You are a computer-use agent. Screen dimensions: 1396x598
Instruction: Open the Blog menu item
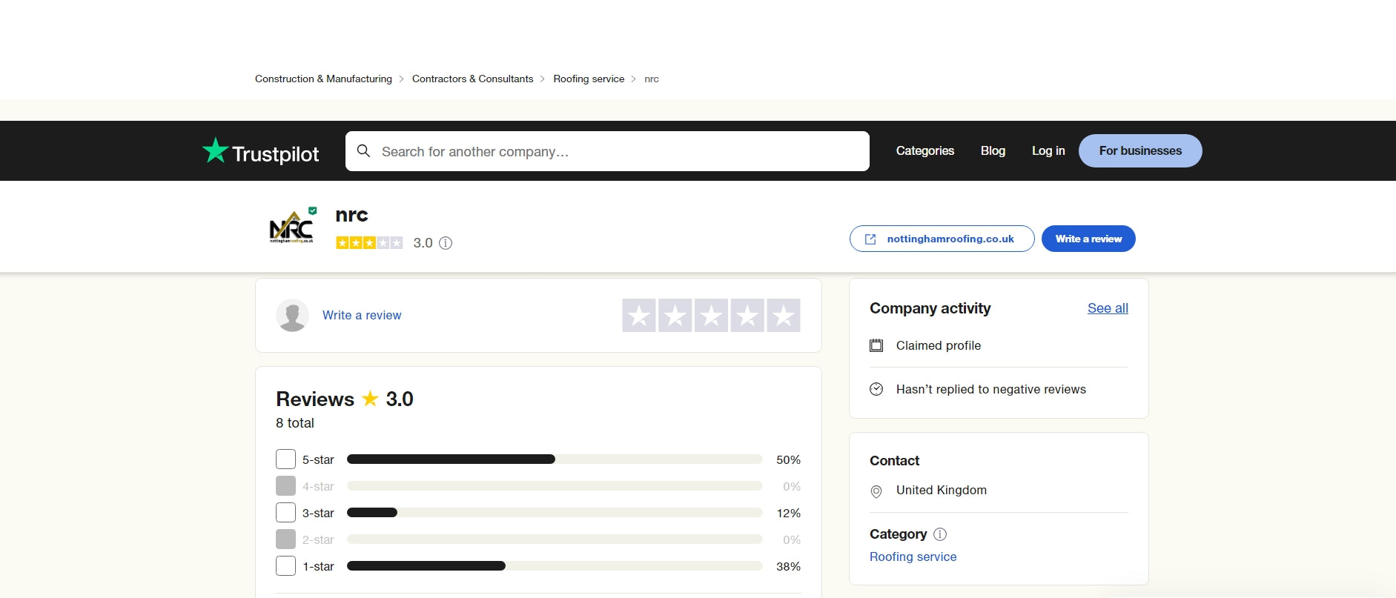pyautogui.click(x=993, y=150)
